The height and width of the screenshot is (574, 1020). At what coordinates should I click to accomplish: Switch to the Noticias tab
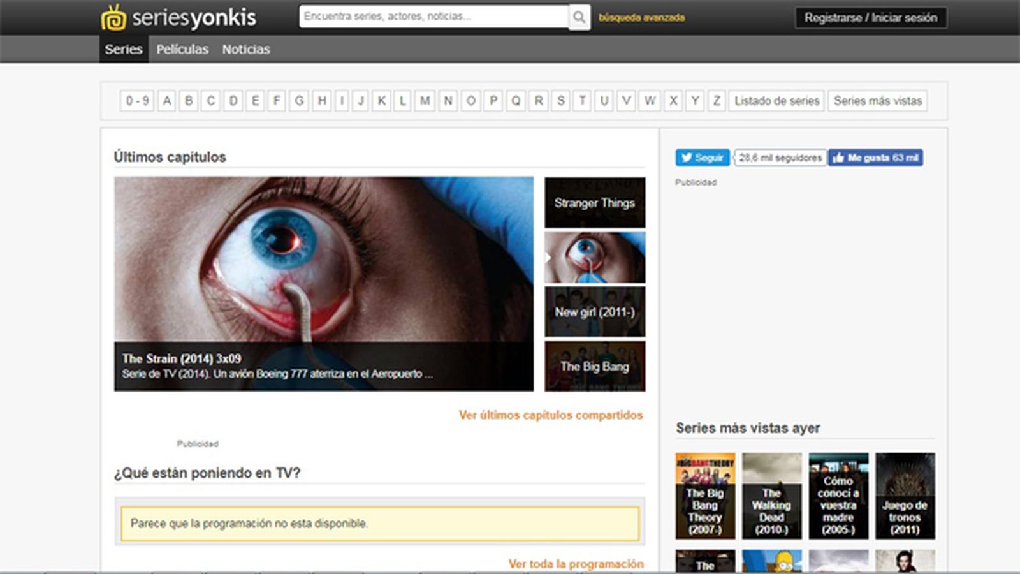[x=245, y=49]
